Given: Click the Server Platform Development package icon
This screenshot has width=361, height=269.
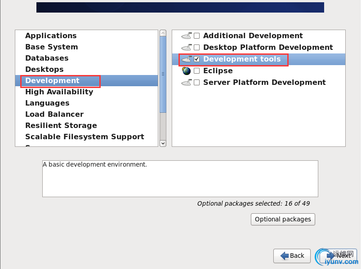Looking at the screenshot, I should coord(187,83).
